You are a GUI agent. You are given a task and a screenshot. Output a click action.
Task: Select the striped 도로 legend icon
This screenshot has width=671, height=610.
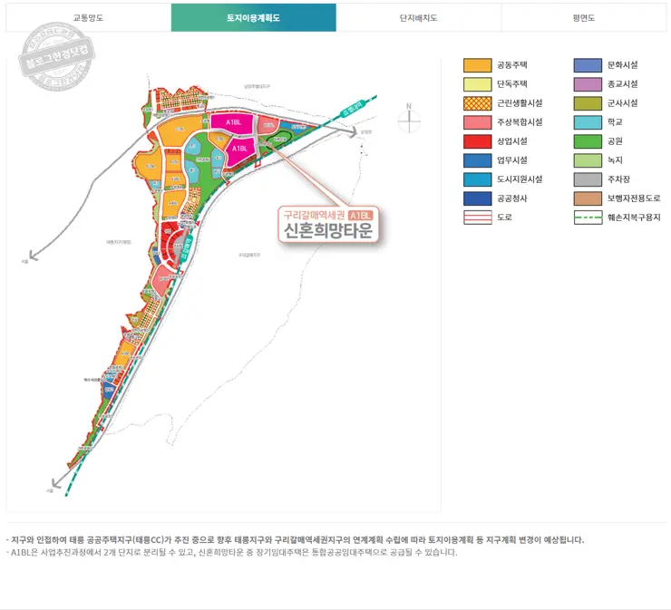click(477, 218)
